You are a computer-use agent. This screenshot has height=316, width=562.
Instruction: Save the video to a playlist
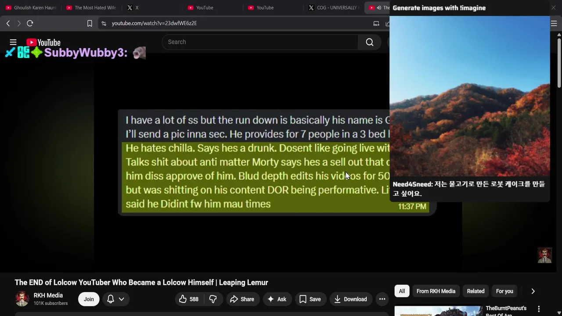(x=310, y=299)
